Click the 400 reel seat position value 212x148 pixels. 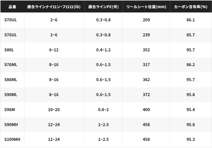point(146,110)
